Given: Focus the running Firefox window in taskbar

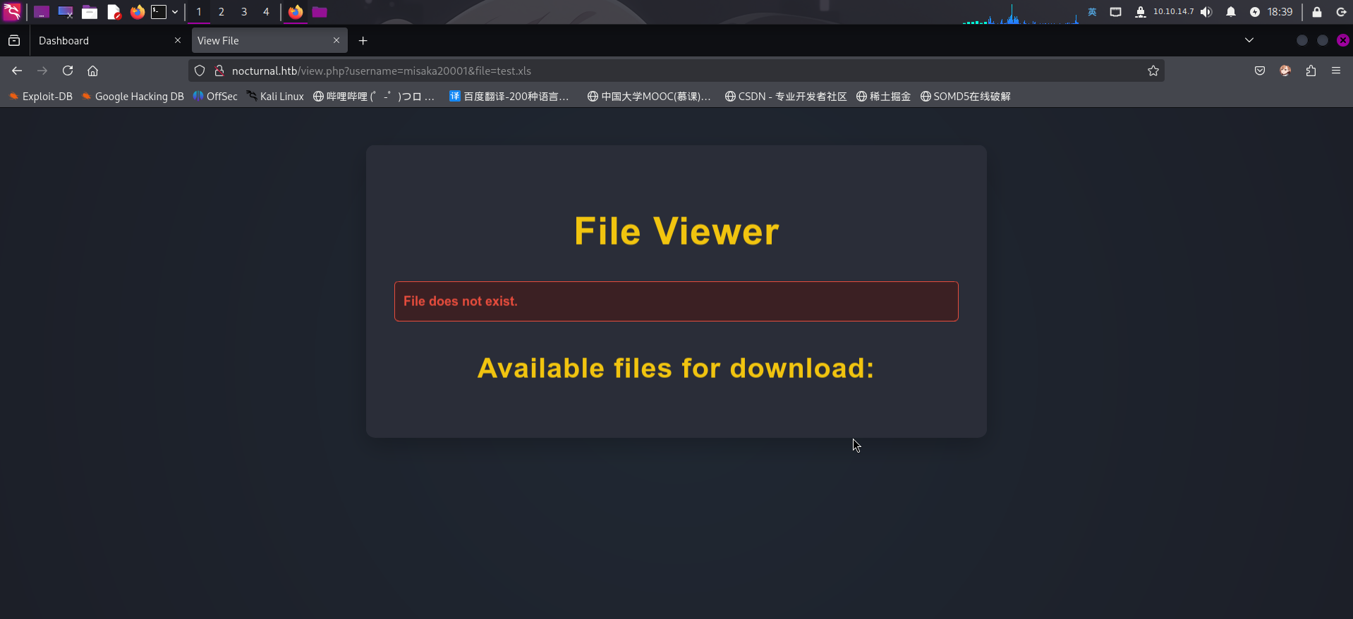Looking at the screenshot, I should point(296,12).
